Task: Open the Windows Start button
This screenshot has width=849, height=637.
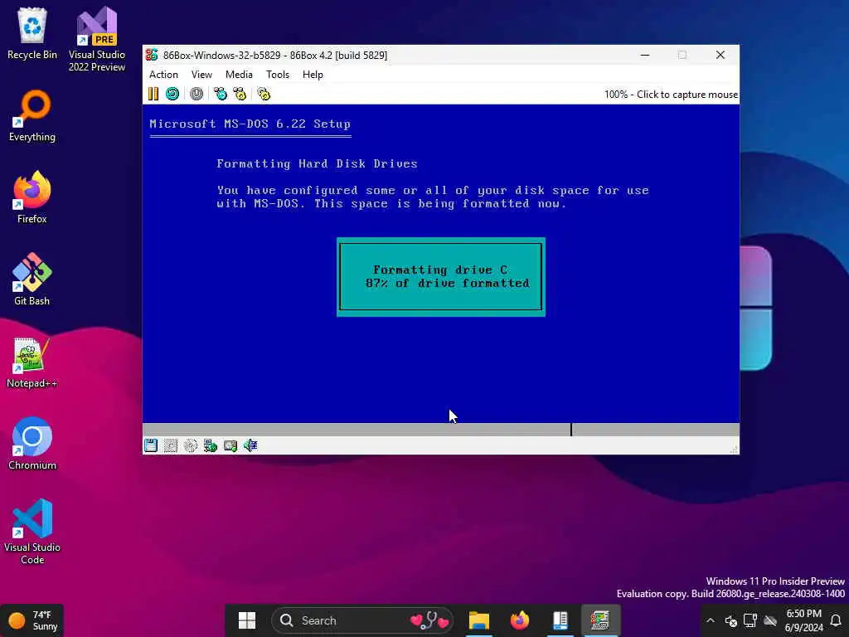Action: 247,620
